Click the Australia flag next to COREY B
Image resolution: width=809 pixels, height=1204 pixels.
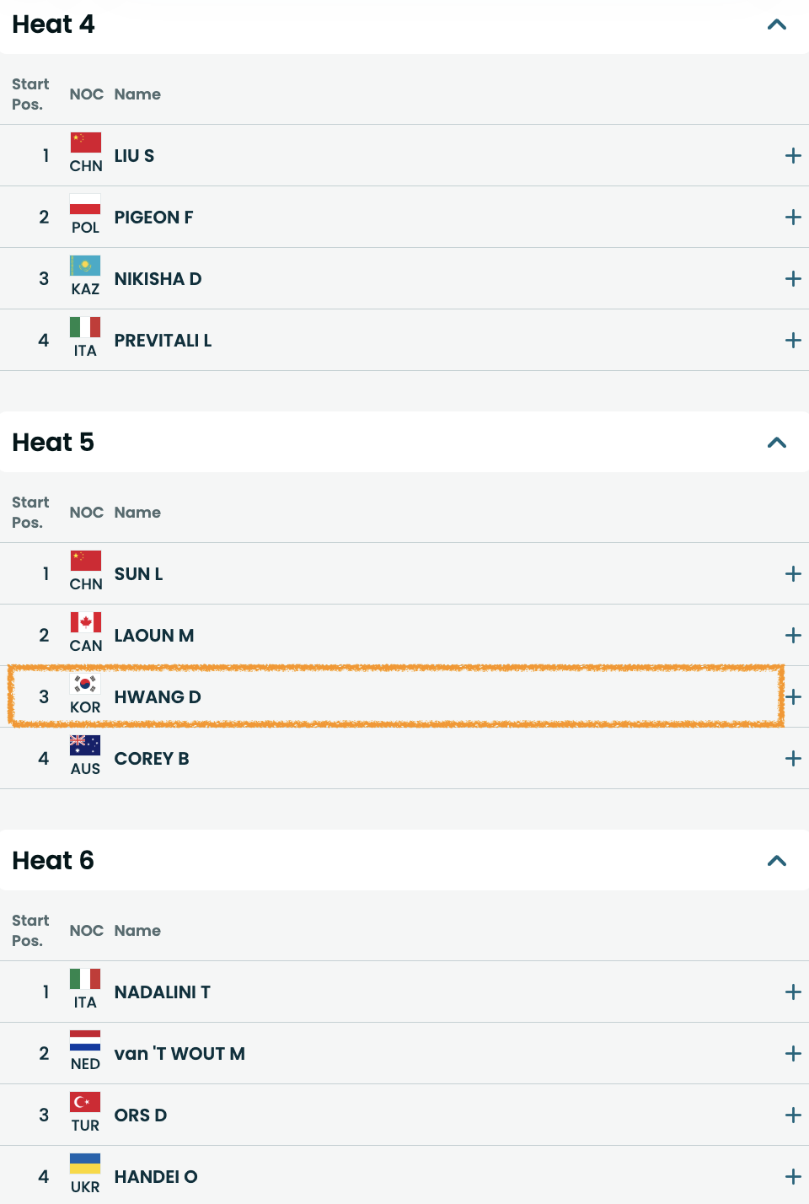point(85,745)
